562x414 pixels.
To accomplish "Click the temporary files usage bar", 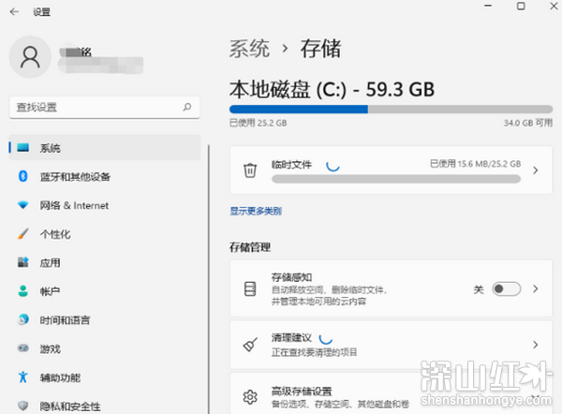I will click(396, 179).
